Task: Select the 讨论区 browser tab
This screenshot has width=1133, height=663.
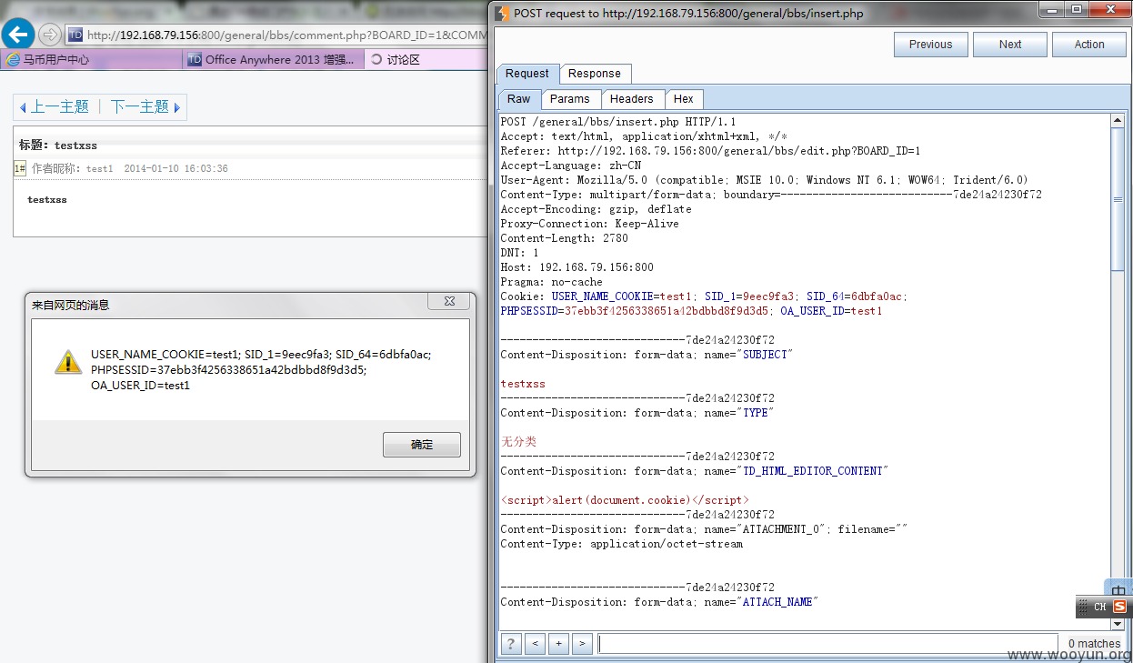Action: 426,59
